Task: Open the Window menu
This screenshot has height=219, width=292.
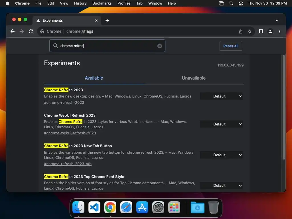Action: click(155, 3)
